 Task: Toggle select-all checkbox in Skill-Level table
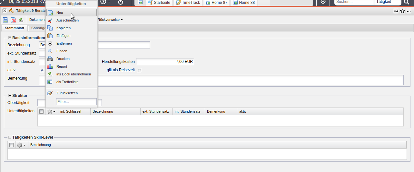[x=12, y=145]
